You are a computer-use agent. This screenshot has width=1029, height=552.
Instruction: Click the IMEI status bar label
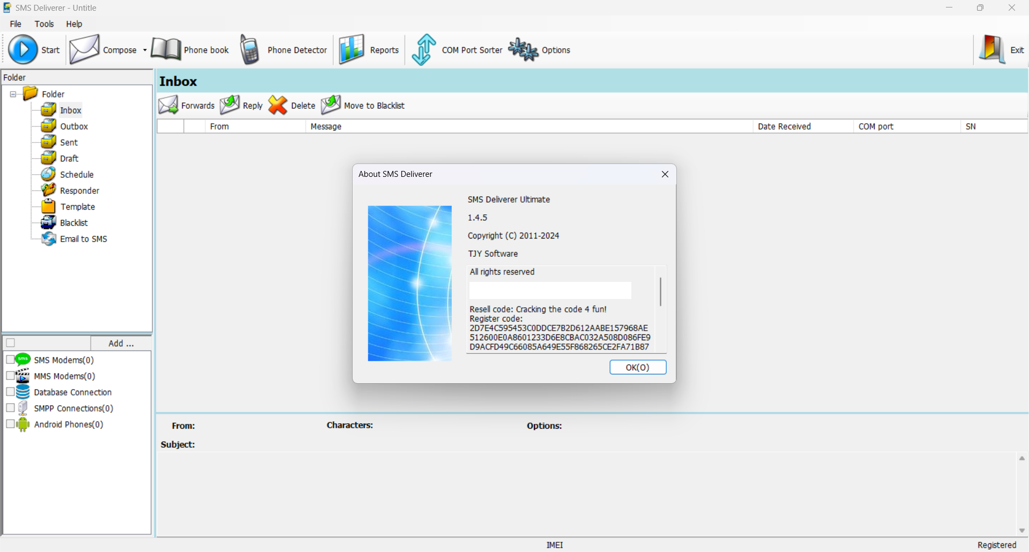click(555, 545)
